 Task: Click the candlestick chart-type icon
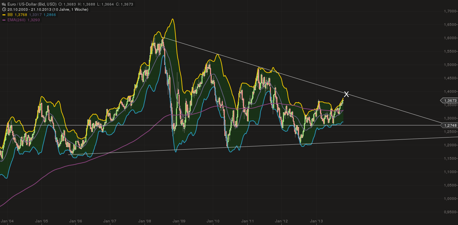[4, 4]
